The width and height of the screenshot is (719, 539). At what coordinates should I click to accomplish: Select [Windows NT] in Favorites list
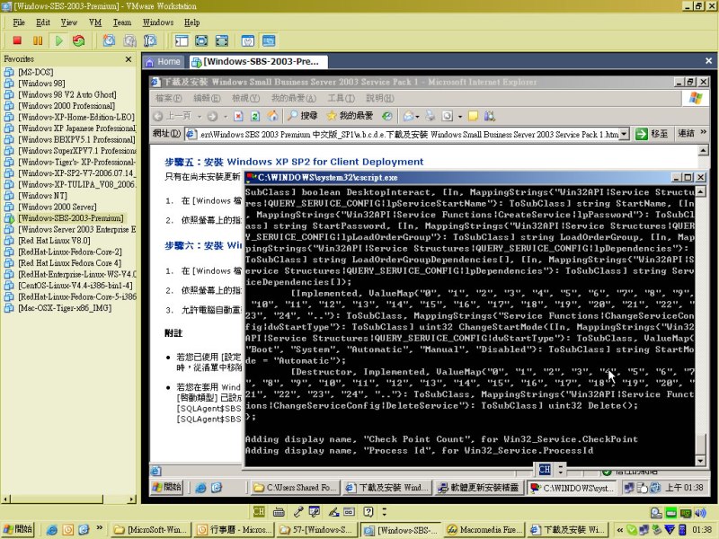[x=42, y=196]
